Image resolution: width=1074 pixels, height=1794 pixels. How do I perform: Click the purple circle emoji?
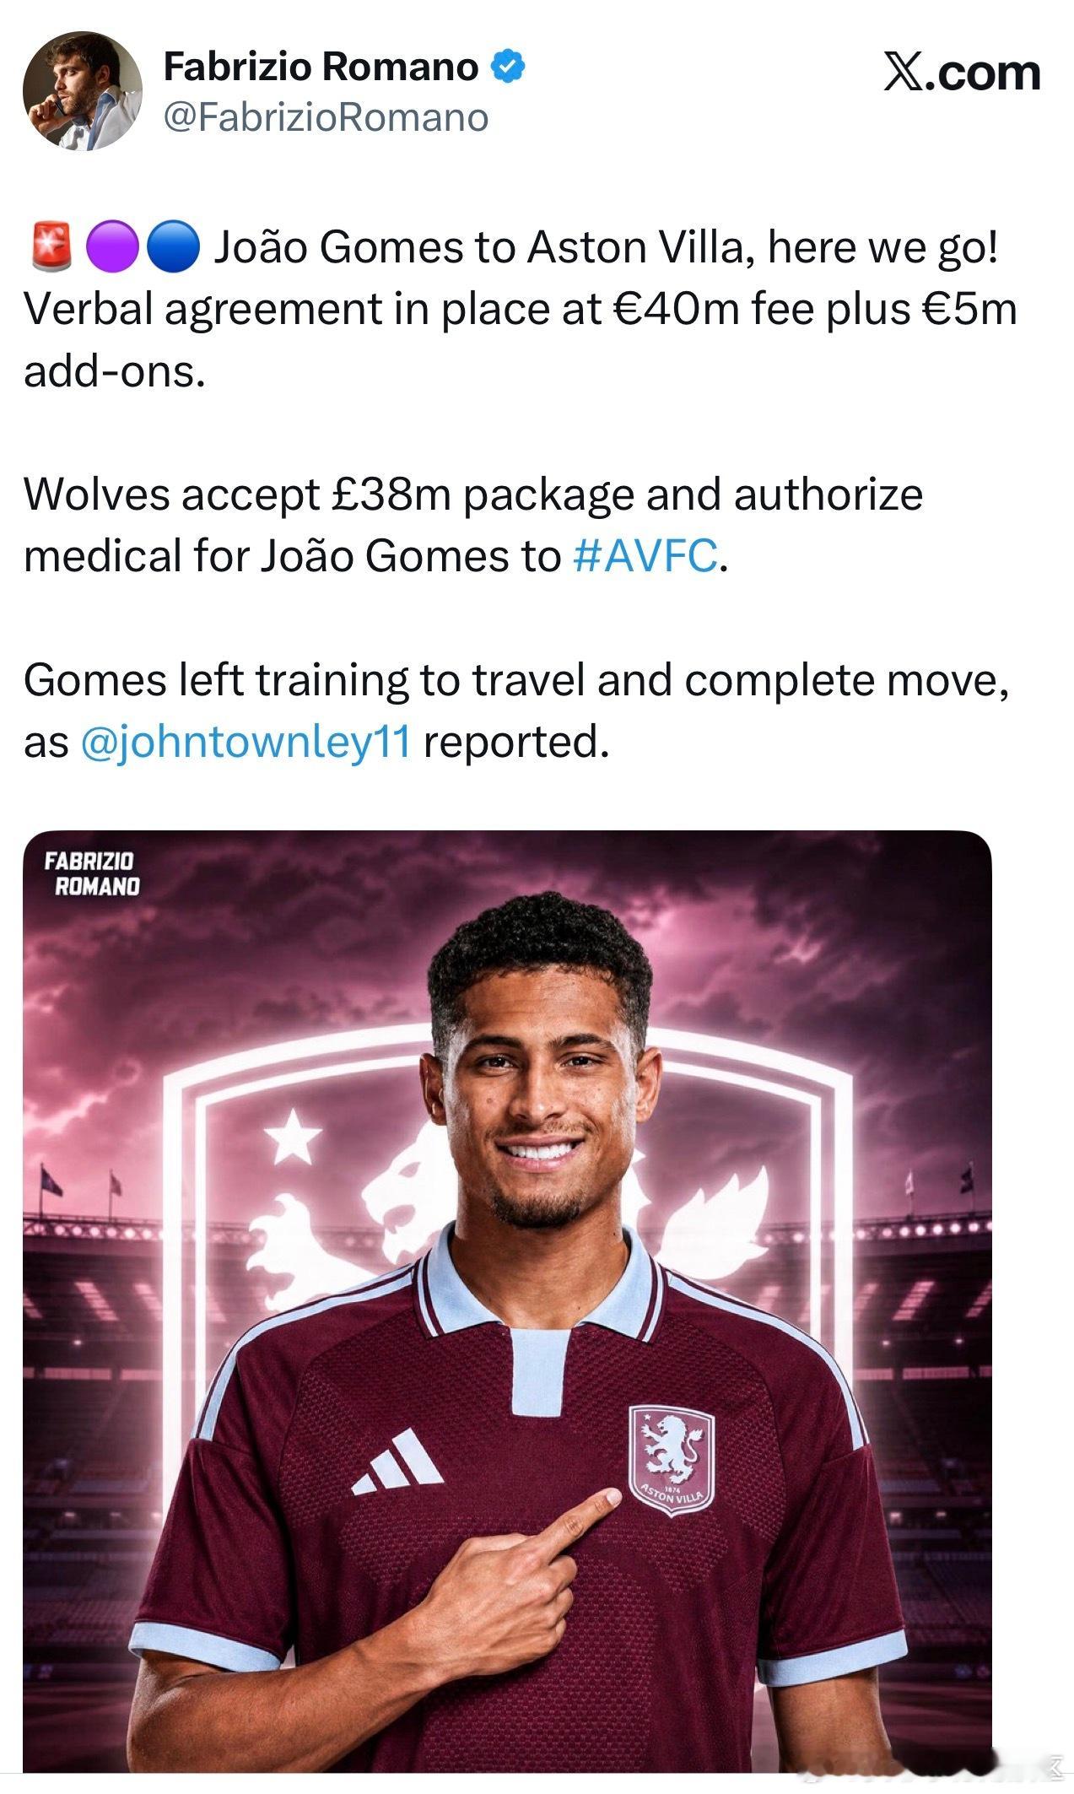(x=112, y=247)
